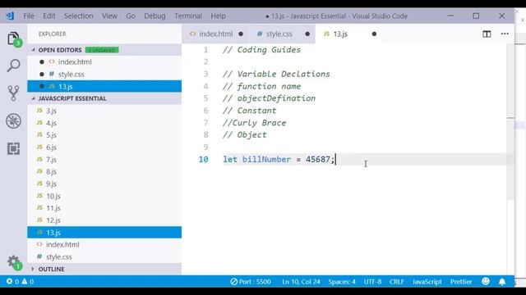Switch to the index.html editor tab

click(215, 34)
